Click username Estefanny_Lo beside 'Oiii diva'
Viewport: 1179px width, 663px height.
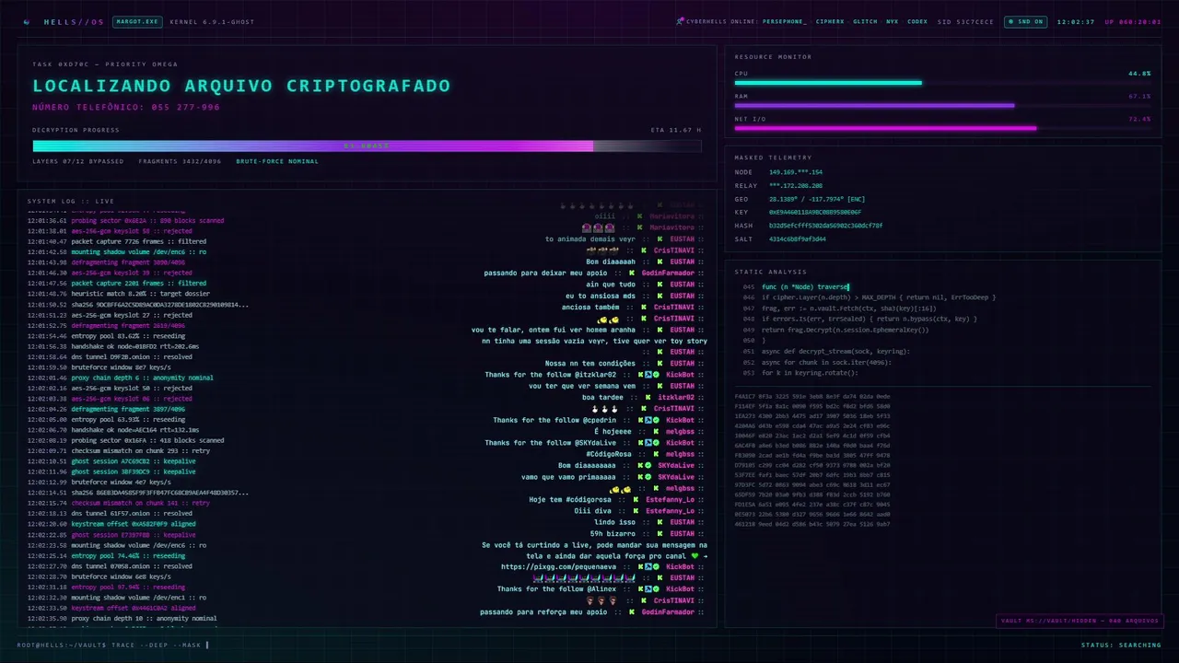pyautogui.click(x=670, y=510)
